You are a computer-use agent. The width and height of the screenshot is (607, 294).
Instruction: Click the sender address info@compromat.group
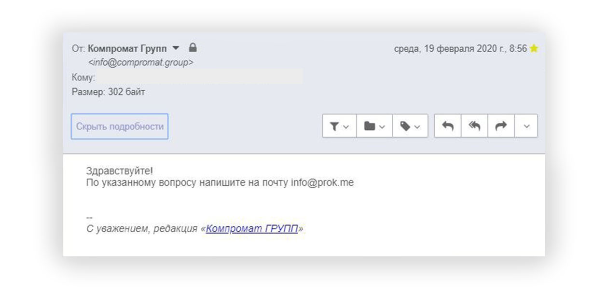(141, 62)
